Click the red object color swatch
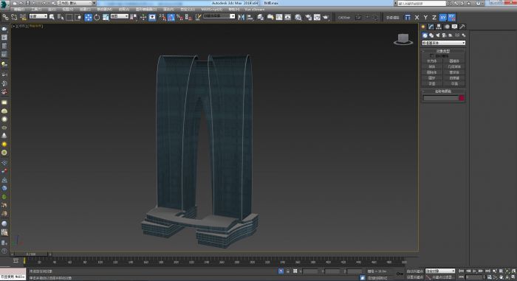Image resolution: width=517 pixels, height=281 pixels. 462,98
